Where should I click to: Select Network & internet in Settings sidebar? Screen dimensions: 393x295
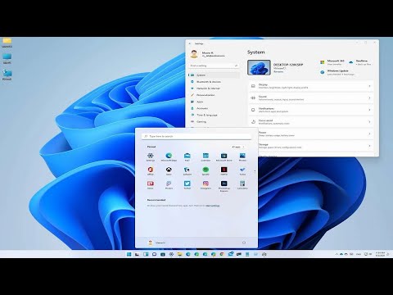click(x=214, y=88)
